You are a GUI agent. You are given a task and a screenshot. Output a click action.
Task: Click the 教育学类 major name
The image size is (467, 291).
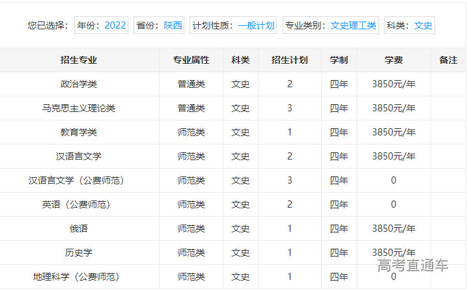click(79, 132)
